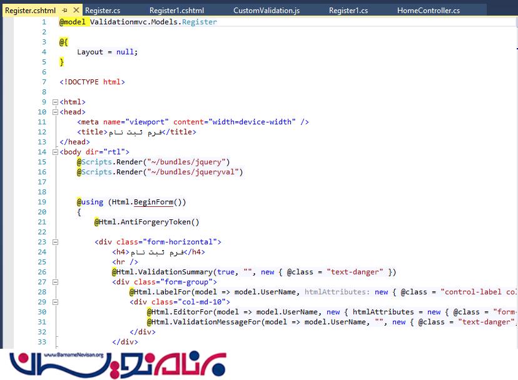The image size is (518, 380).
Task: Open the Register1.cshtml tab
Action: pos(176,11)
